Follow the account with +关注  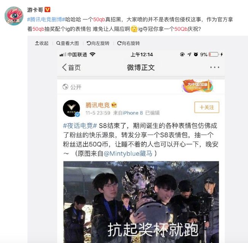[x=207, y=107]
